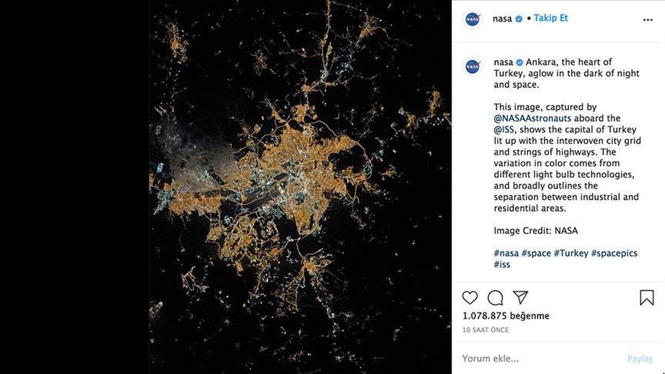Click the Ankara night satellite photo
This screenshot has width=665, height=374.
tap(300, 187)
